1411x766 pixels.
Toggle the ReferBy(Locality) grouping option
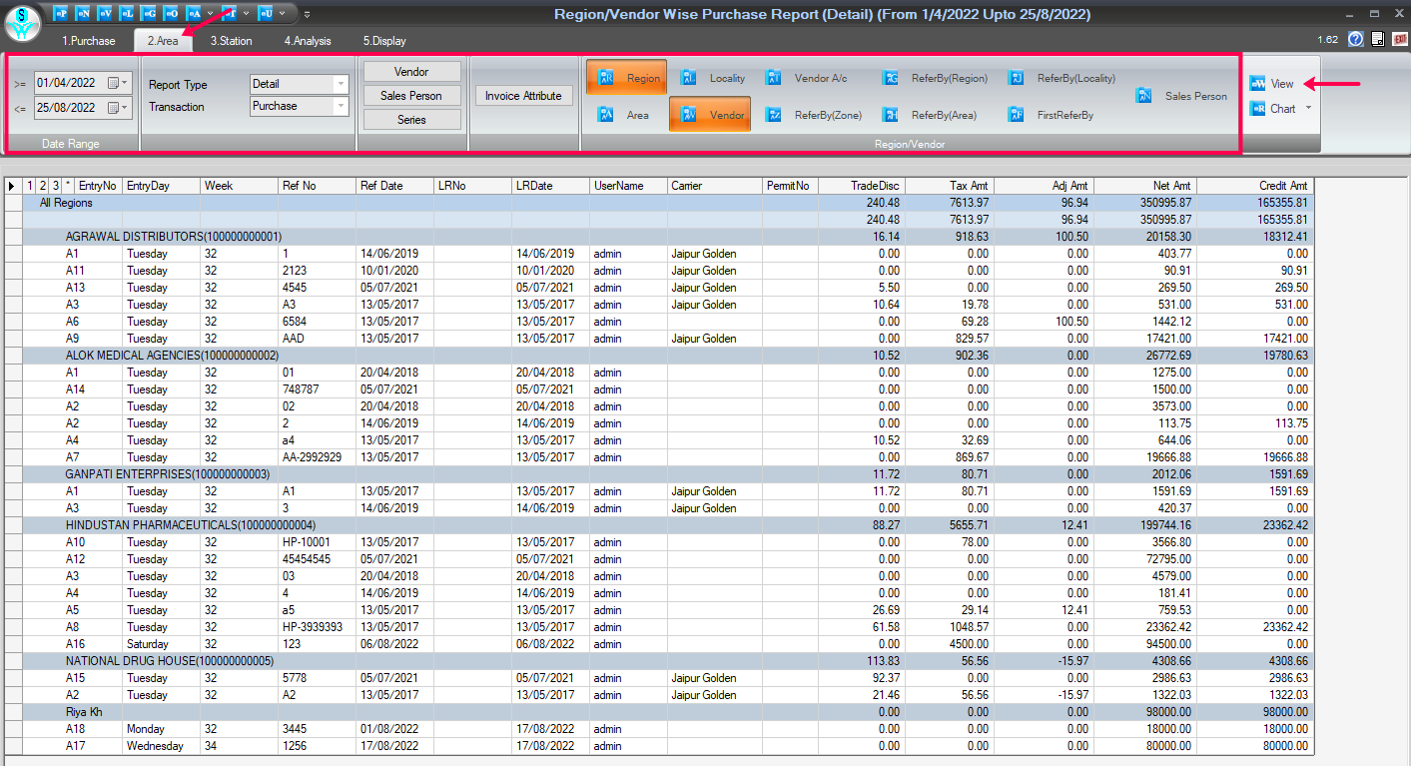tap(1062, 78)
